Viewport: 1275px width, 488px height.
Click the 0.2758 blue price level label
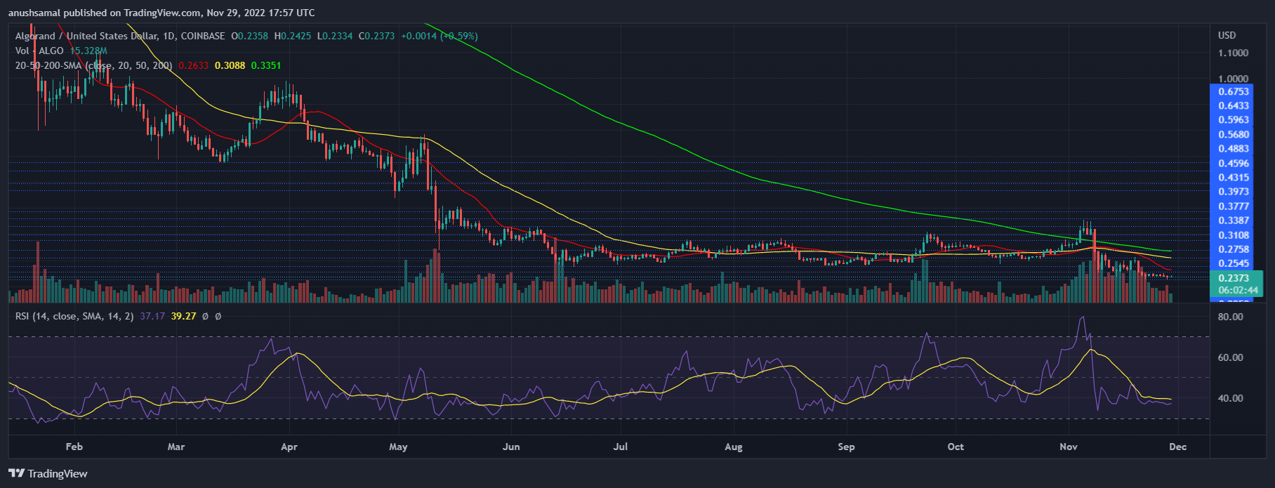coord(1234,249)
